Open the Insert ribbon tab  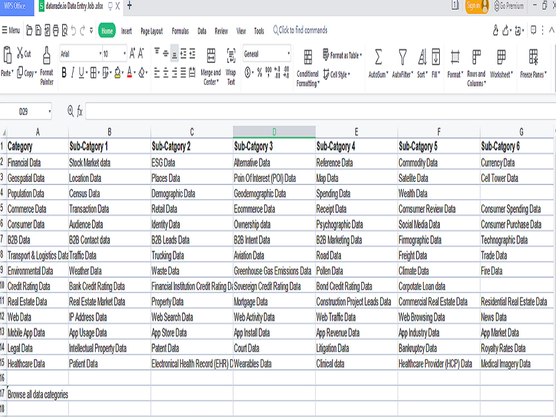[126, 31]
